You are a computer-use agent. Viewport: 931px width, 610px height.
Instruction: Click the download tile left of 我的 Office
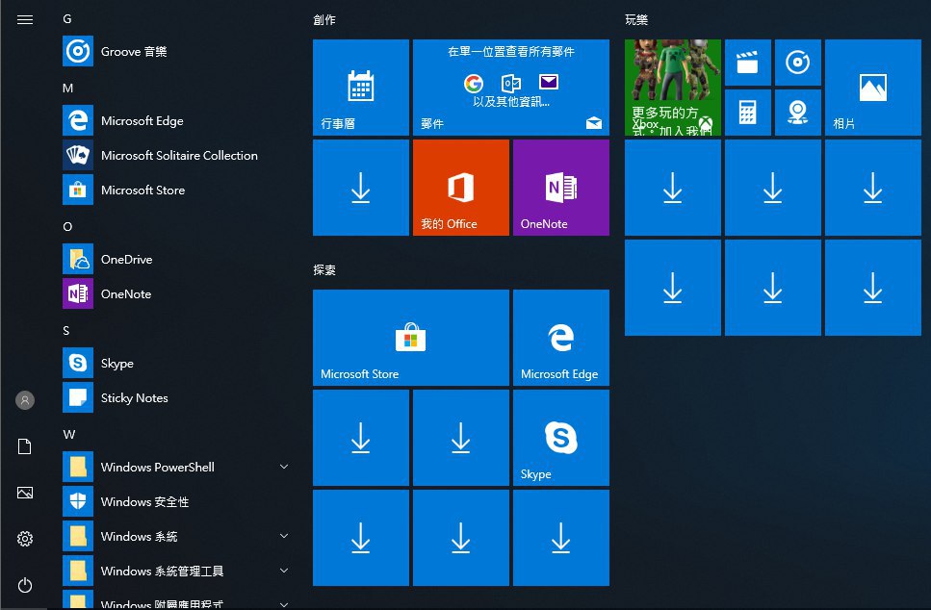point(361,188)
